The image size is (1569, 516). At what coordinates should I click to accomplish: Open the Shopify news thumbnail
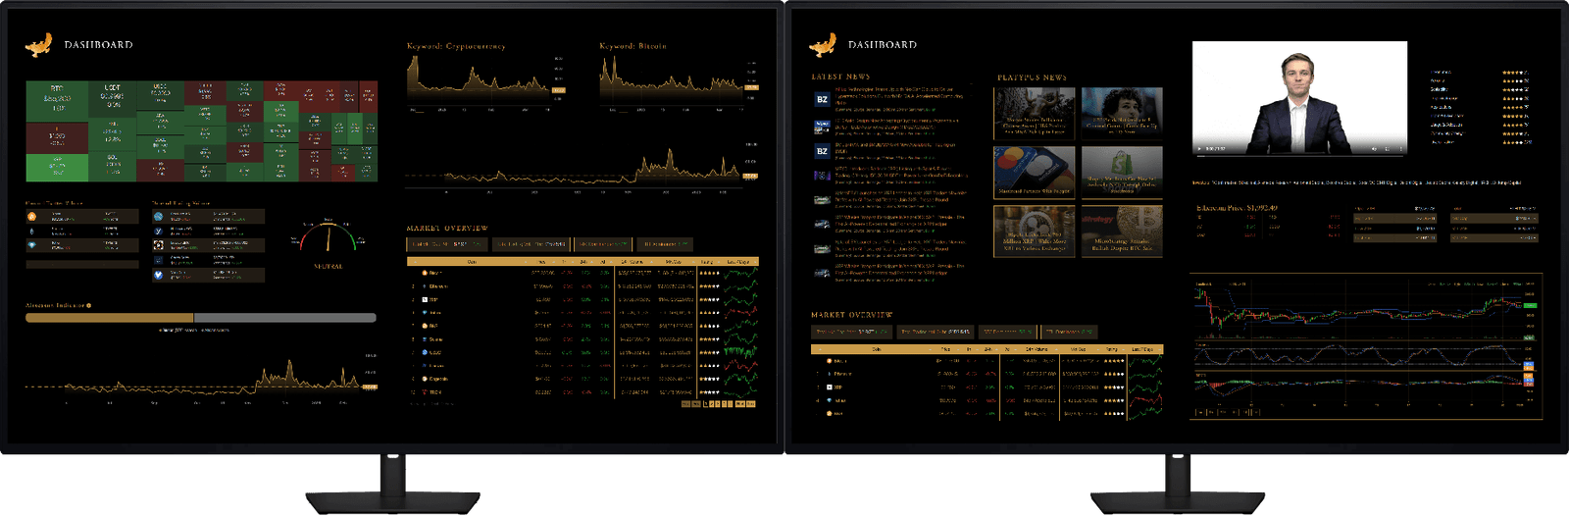pyautogui.click(x=1122, y=171)
